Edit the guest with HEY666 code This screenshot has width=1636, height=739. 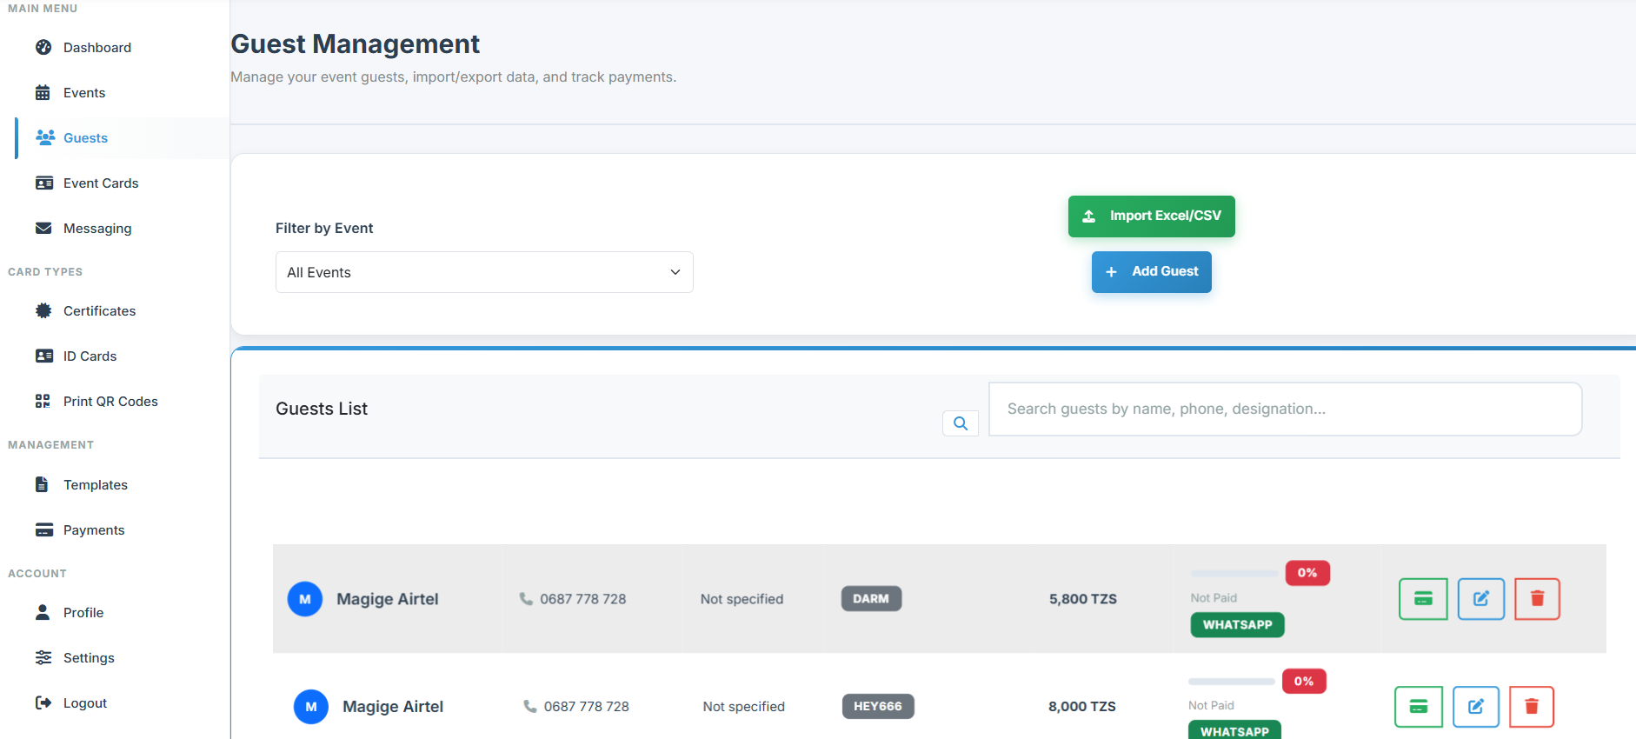(x=1476, y=707)
